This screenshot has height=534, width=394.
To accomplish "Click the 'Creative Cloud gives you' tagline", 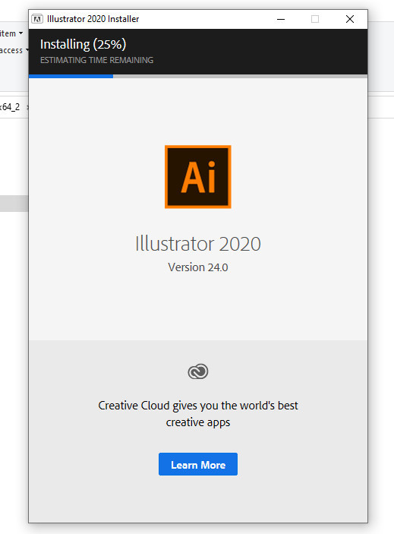I will (x=198, y=414).
